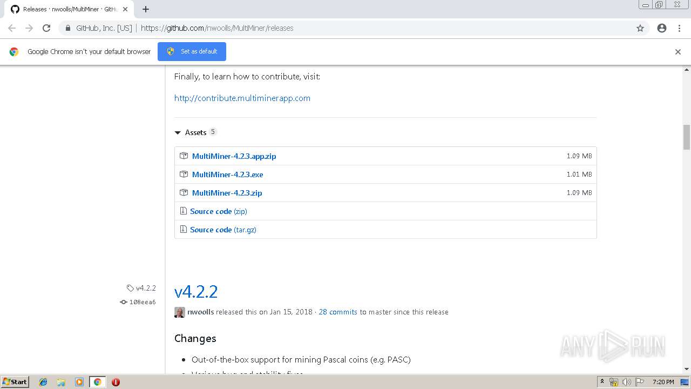Show hidden tray icons arrow
The width and height of the screenshot is (691, 389).
tap(602, 382)
